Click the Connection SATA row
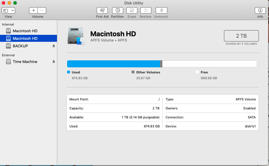Image resolution: width=269 pixels, height=166 pixels. (211, 117)
